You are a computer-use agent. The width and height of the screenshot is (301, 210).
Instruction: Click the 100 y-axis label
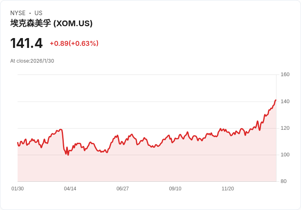[x=285, y=155]
